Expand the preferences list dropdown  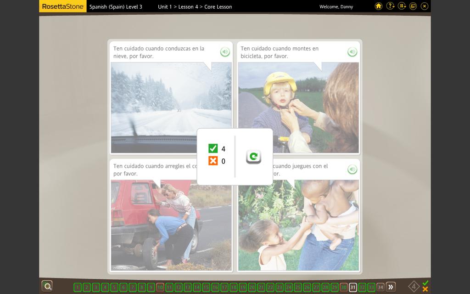click(402, 6)
